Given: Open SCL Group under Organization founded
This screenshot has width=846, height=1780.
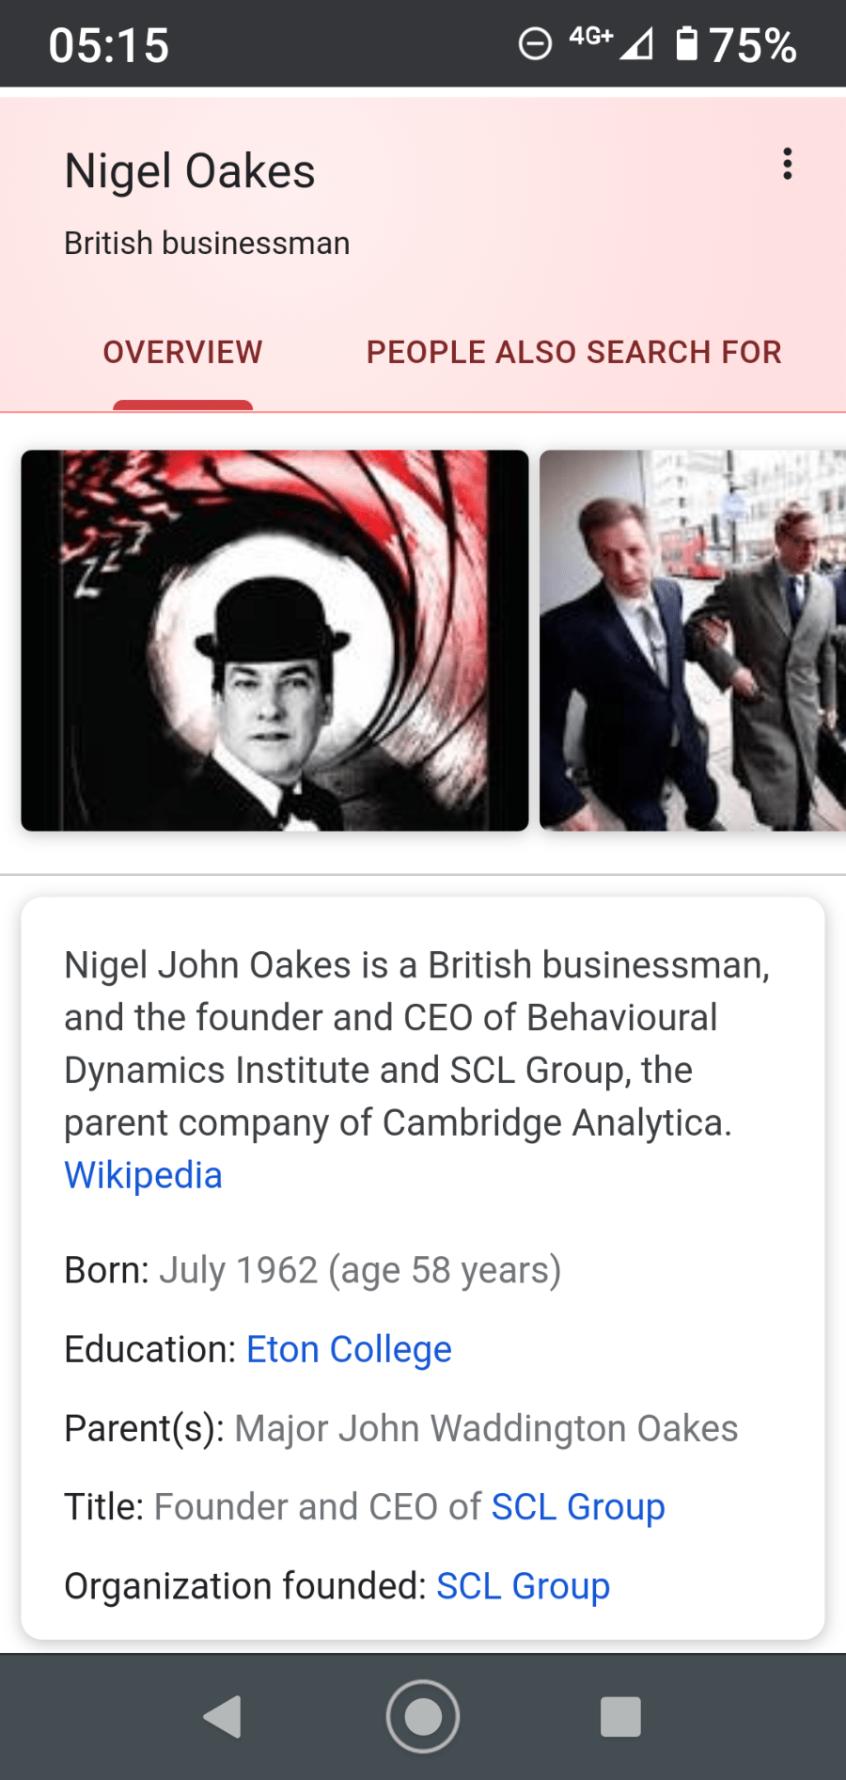Looking at the screenshot, I should pyautogui.click(x=523, y=1586).
